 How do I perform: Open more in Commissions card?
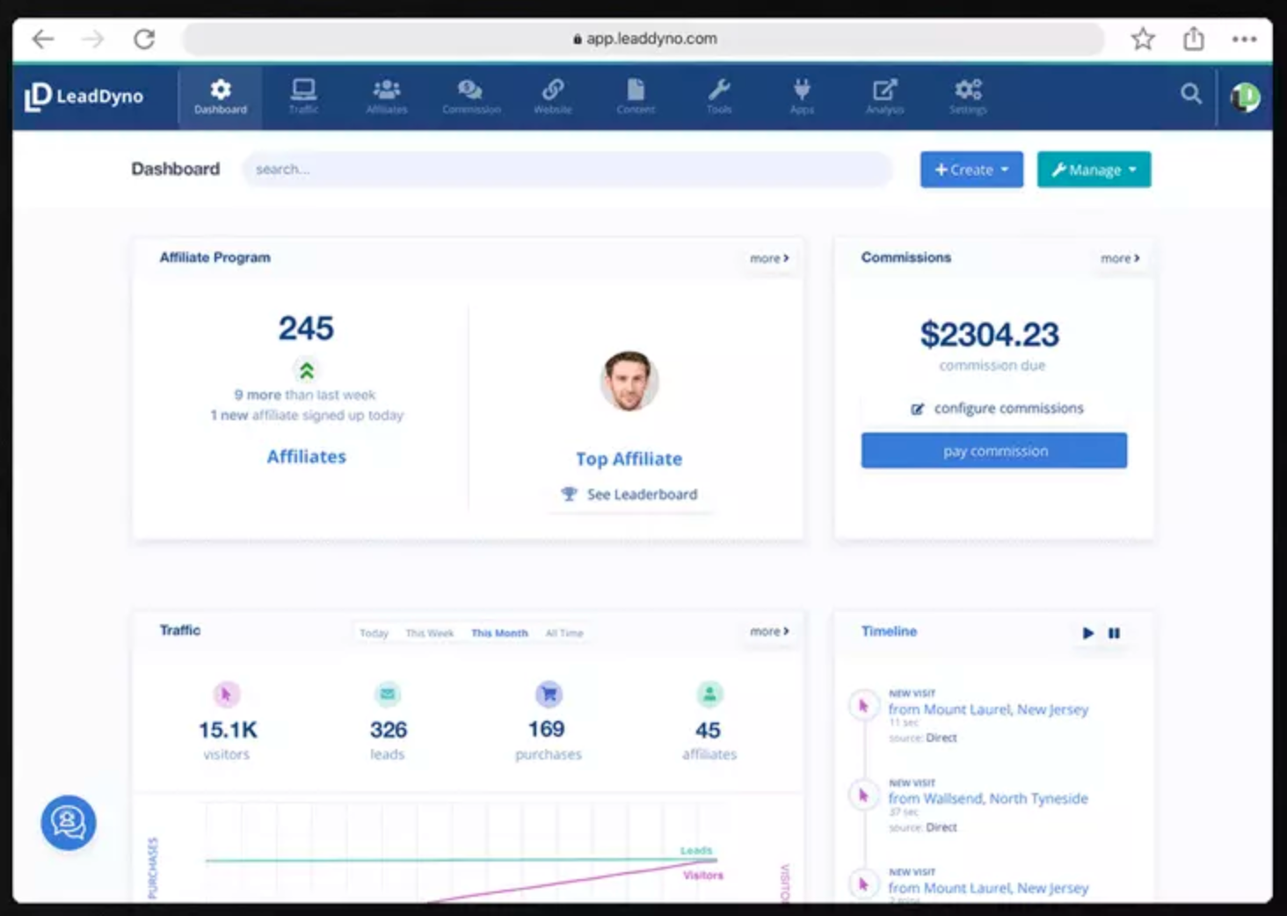point(1120,258)
